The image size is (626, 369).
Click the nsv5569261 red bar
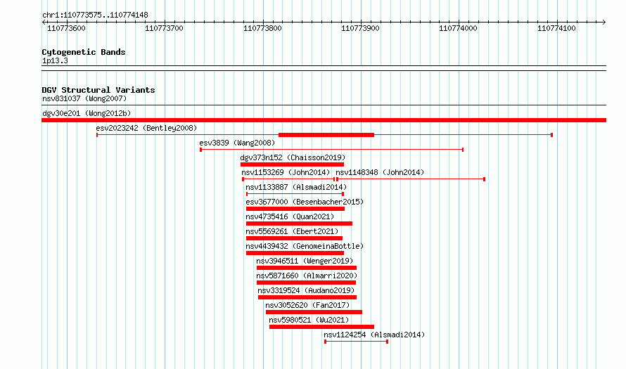coord(294,238)
